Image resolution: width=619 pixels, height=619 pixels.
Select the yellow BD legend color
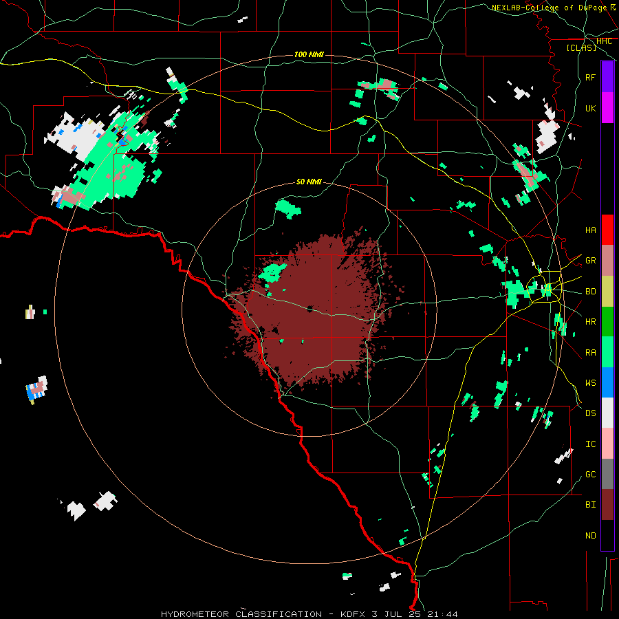point(607,292)
